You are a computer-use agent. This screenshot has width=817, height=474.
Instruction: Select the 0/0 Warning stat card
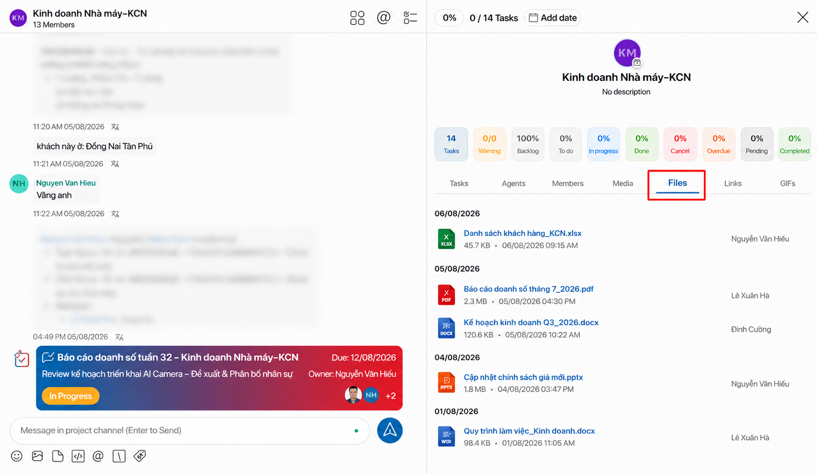489,144
